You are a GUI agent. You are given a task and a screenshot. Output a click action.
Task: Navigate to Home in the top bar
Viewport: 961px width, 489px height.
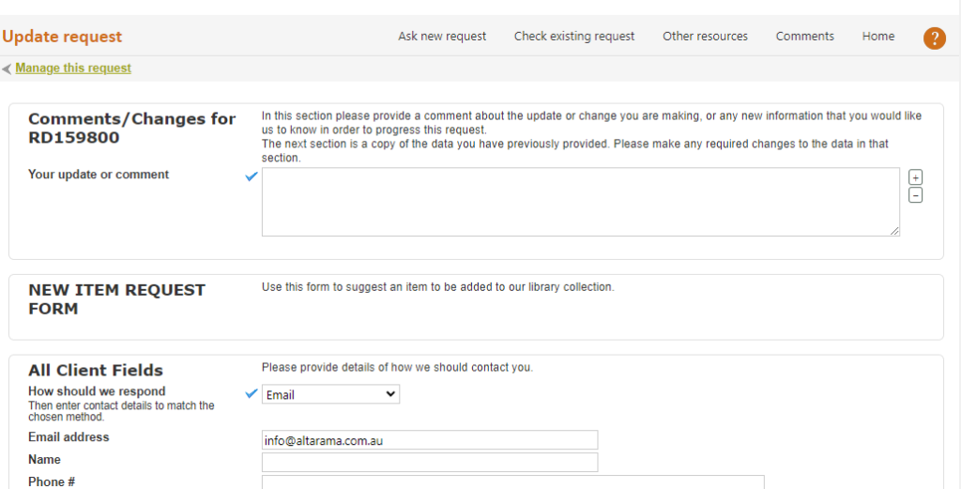click(878, 37)
